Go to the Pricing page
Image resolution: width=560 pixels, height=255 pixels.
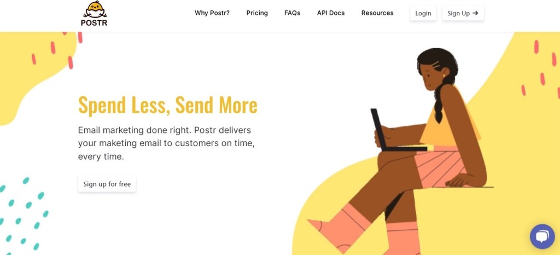[257, 13]
